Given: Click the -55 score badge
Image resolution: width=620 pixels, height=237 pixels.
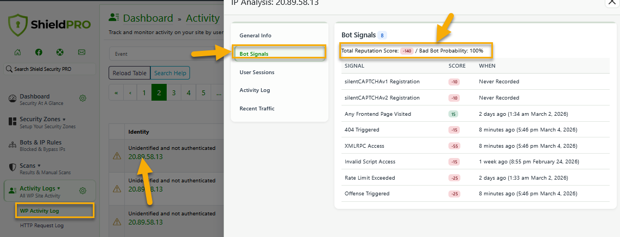Looking at the screenshot, I should 454,146.
